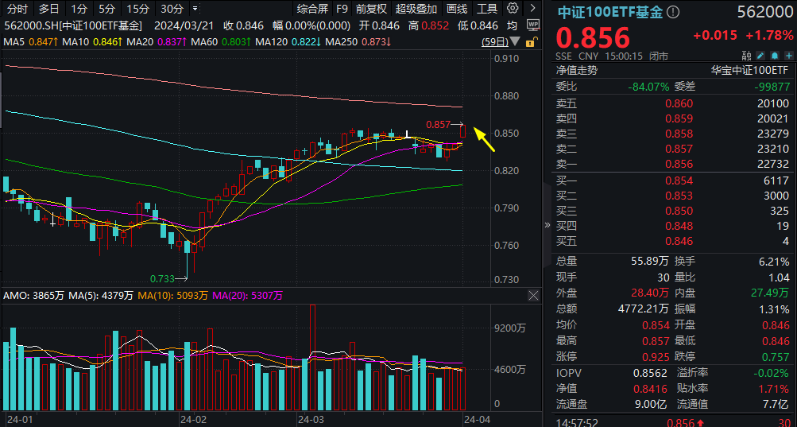Collapse the right quote panel chevron
The image size is (797, 427).
[547, 224]
